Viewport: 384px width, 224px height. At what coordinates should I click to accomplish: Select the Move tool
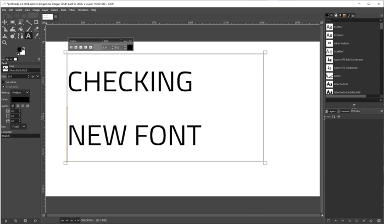(4, 23)
